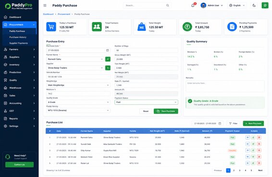This screenshot has height=177, width=272.
Task: Click the Admin User avatar
Action: click(203, 5)
